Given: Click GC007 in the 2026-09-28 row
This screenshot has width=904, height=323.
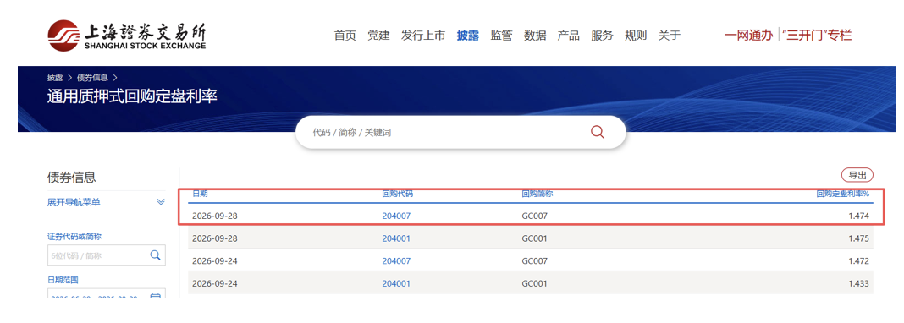Looking at the screenshot, I should coord(534,216).
